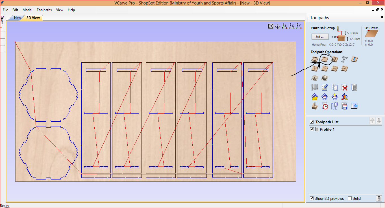Open the Drilling toolpath tool

pyautogui.click(x=335, y=59)
